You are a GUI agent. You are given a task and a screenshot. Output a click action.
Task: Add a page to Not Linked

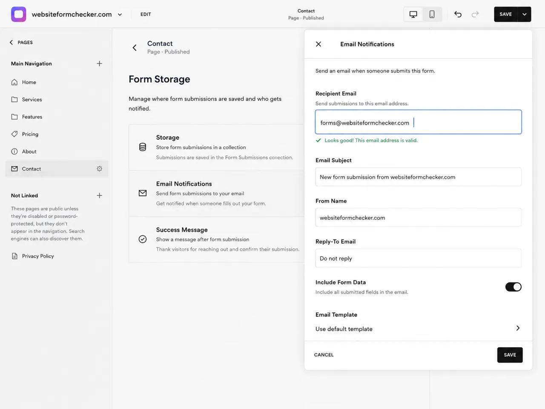(99, 196)
